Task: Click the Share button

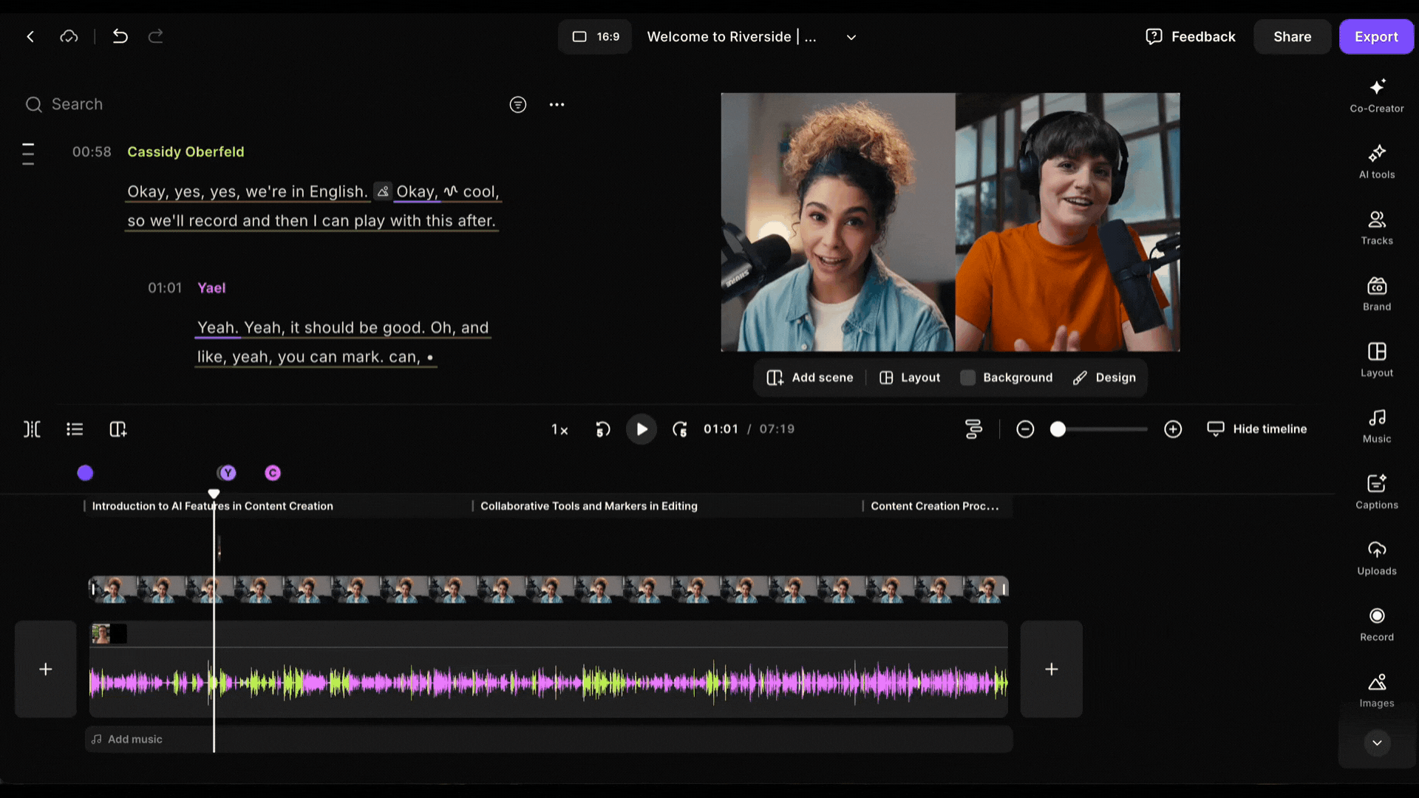Action: 1292,37
